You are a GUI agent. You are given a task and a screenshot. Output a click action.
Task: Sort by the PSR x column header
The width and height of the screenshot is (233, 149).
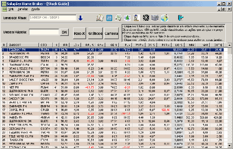point(164,45)
